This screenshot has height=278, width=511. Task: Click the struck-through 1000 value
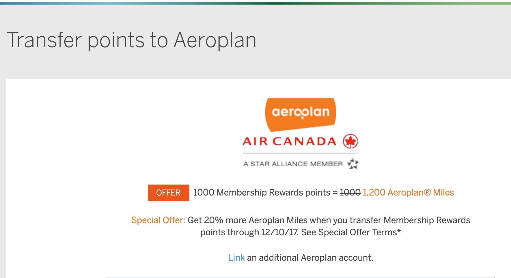tap(350, 192)
